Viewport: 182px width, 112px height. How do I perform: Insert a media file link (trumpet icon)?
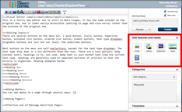coord(30,12)
